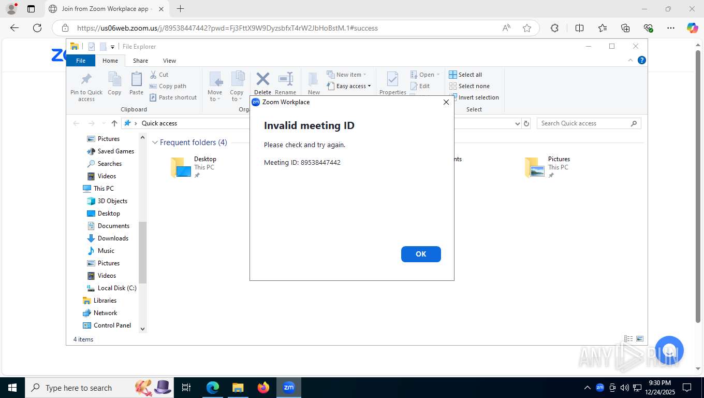The height and width of the screenshot is (398, 704).
Task: Open the address bar history dropdown
Action: tap(517, 123)
